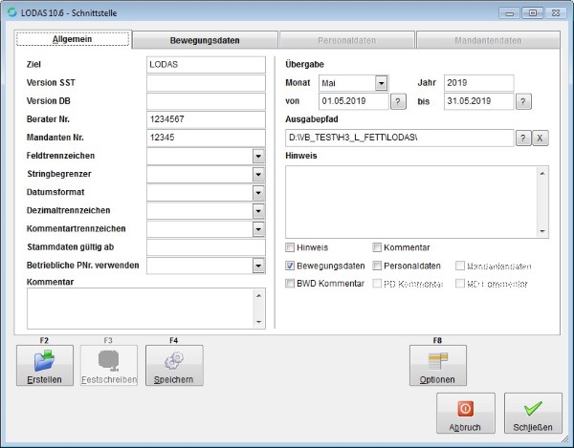
Task: Open Optionen with the F8 icon
Action: click(437, 366)
